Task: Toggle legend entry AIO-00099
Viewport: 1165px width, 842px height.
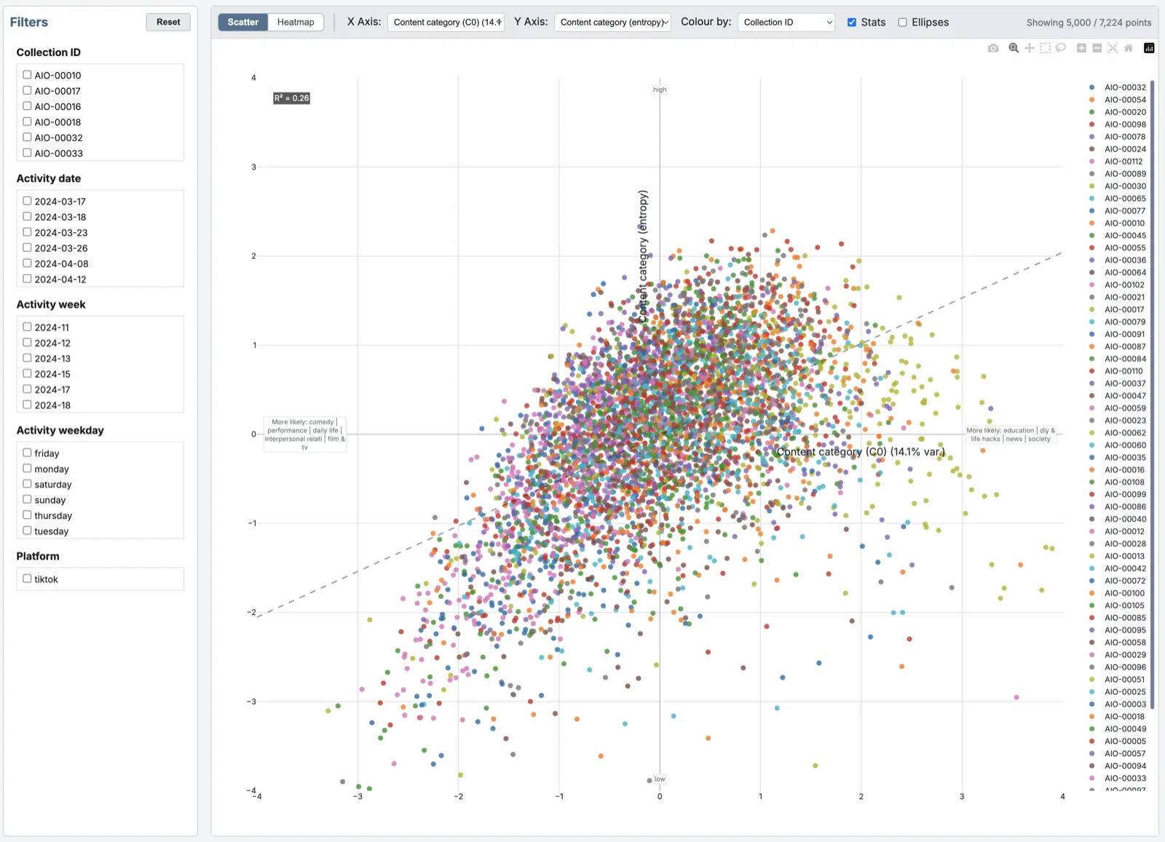Action: click(1118, 495)
